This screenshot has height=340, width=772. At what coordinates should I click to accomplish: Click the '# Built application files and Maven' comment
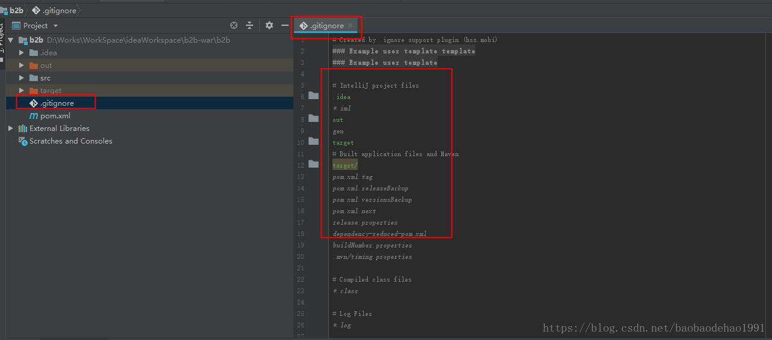(x=396, y=154)
